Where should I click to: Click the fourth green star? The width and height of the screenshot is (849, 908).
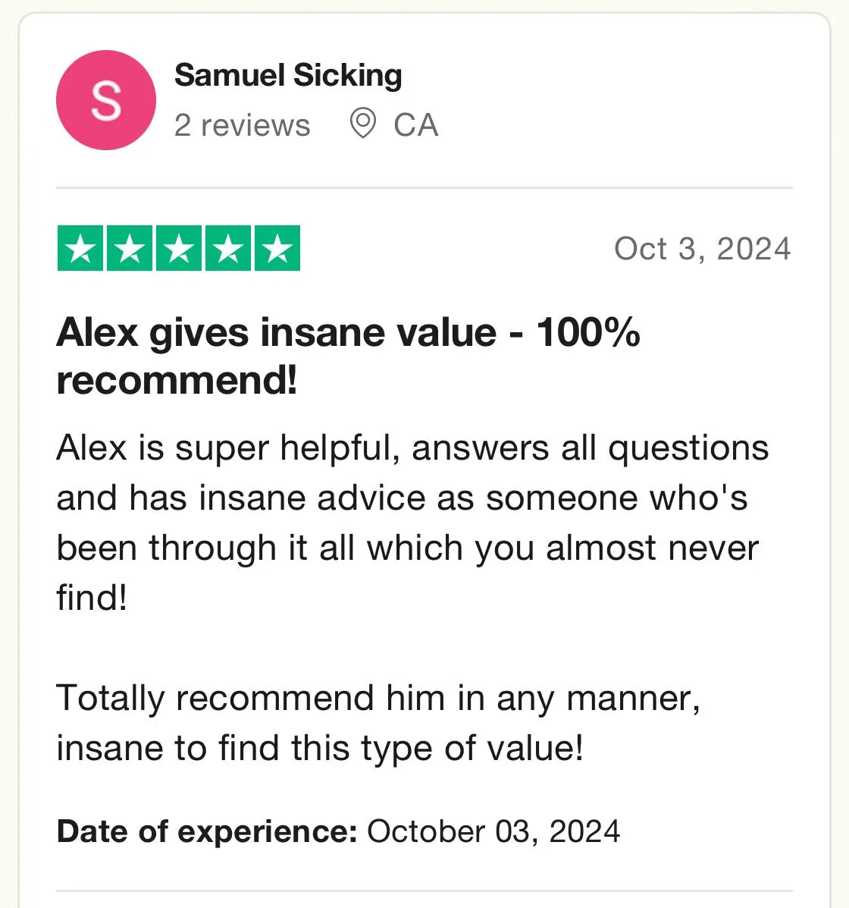(228, 248)
